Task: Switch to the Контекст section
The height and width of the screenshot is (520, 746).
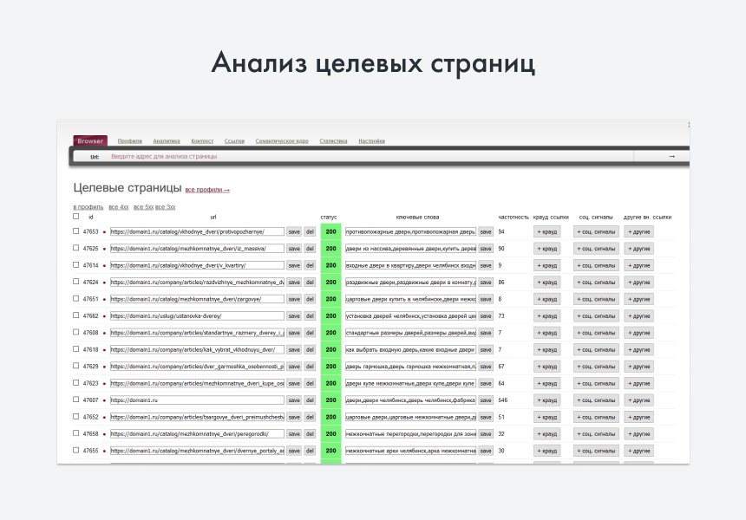Action: pos(202,141)
